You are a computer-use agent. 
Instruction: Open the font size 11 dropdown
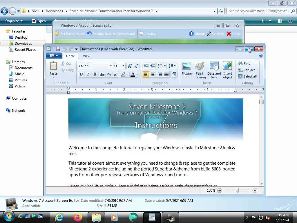pyautogui.click(x=123, y=66)
